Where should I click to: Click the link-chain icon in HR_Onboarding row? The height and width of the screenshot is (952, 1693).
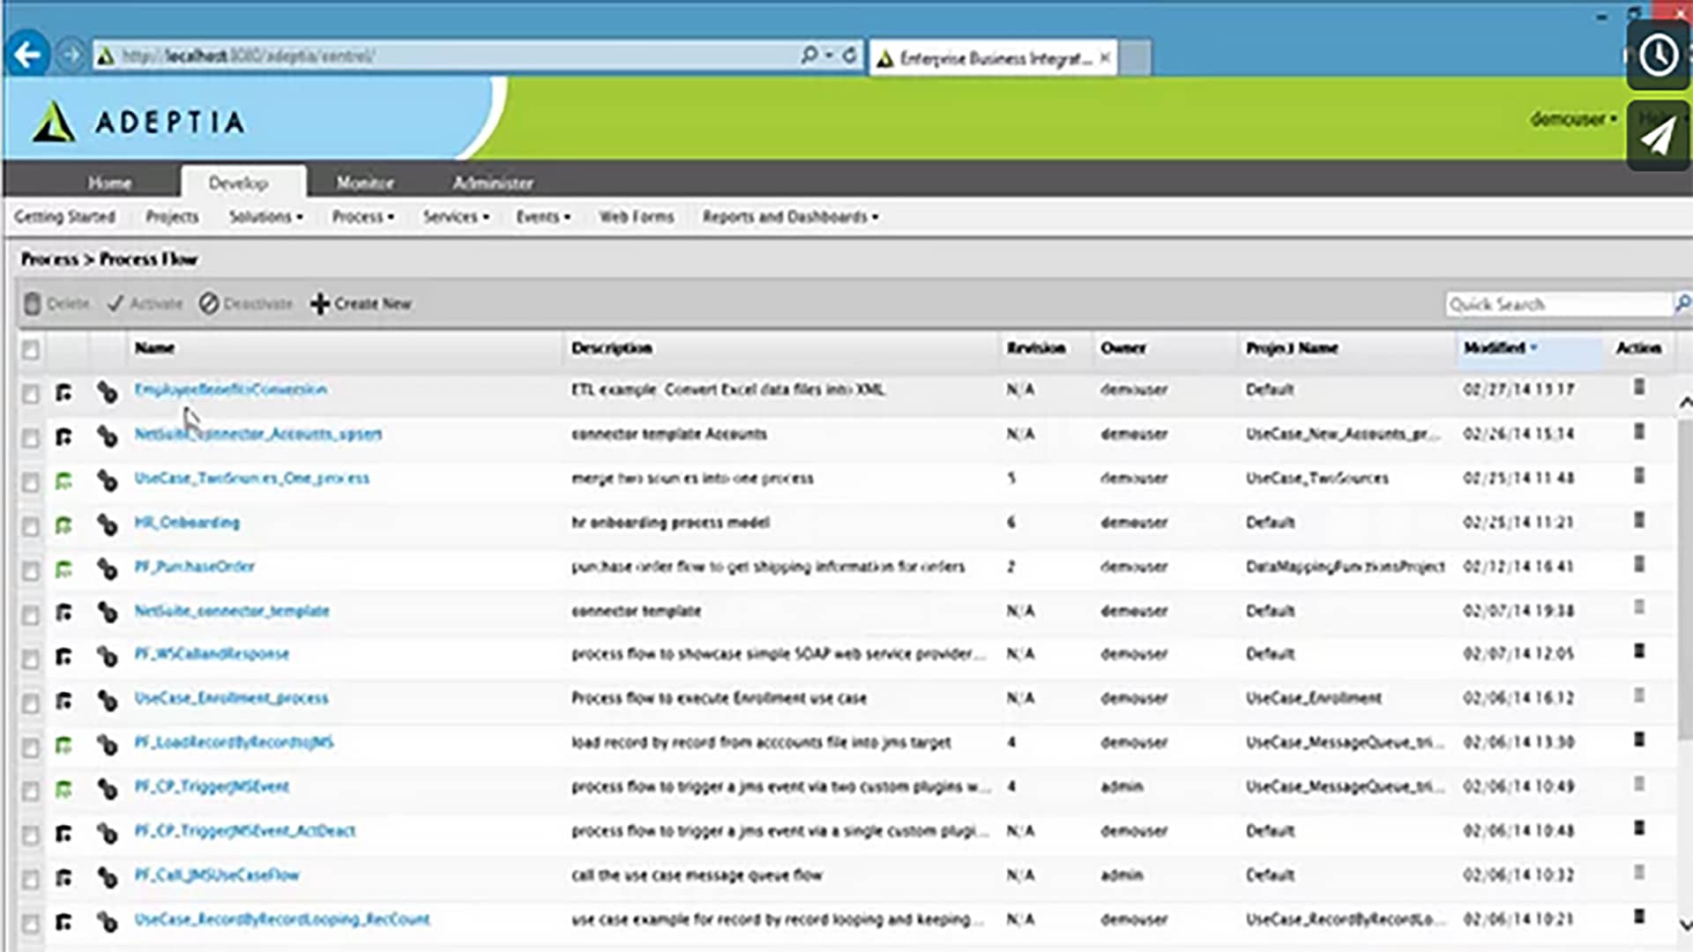108,524
